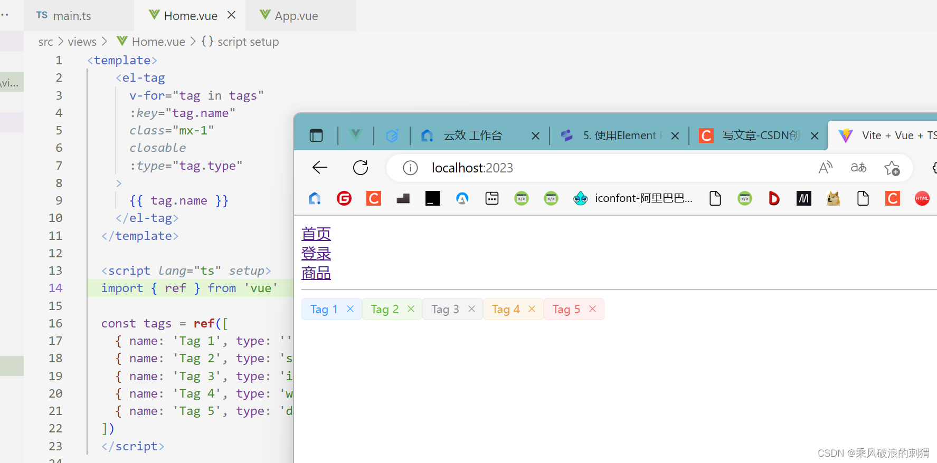Viewport: 937px width, 463px height.
Task: Open the black M bookmark icon
Action: (x=804, y=198)
